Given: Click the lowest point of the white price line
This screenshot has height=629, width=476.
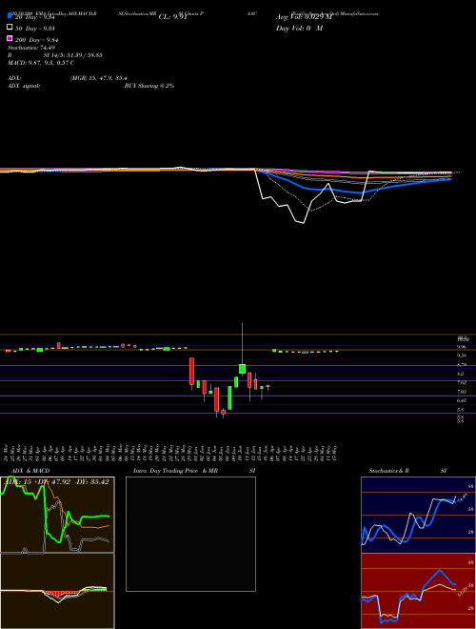Looking at the screenshot, I should 304,223.
